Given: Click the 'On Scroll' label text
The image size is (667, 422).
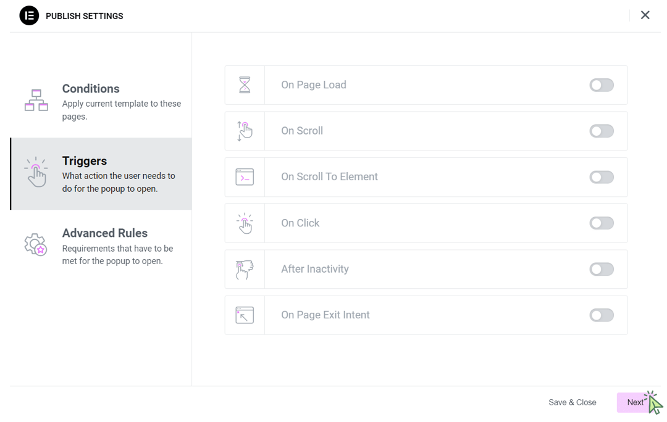Looking at the screenshot, I should 302,131.
